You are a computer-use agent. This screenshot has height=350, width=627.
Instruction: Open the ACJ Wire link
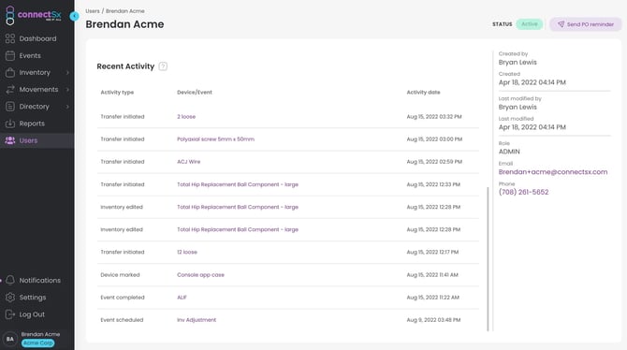pyautogui.click(x=189, y=162)
